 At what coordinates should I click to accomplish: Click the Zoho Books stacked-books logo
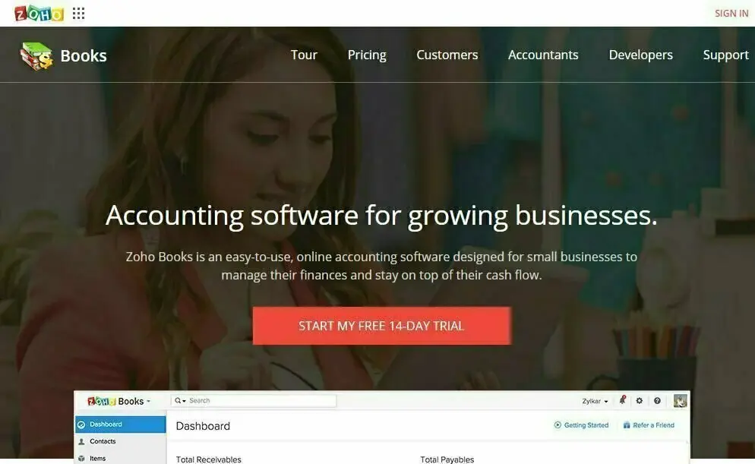coord(36,56)
